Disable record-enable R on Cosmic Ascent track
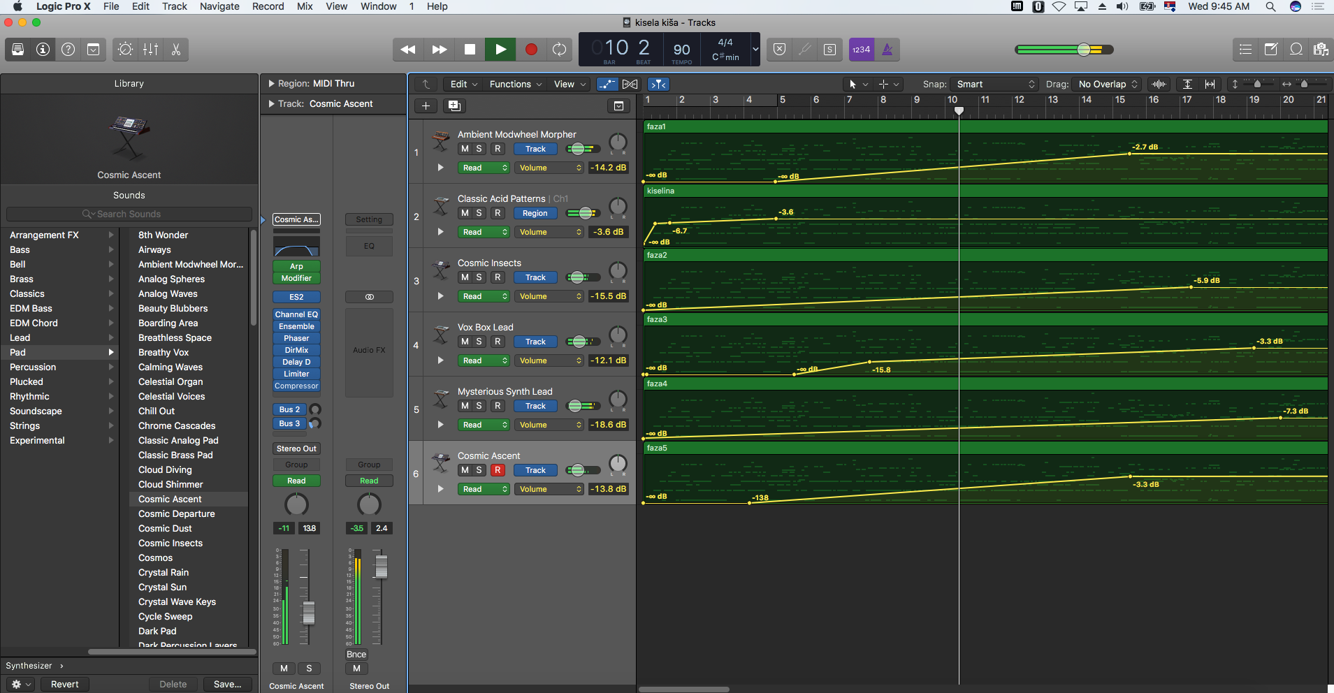The image size is (1334, 693). (x=498, y=470)
